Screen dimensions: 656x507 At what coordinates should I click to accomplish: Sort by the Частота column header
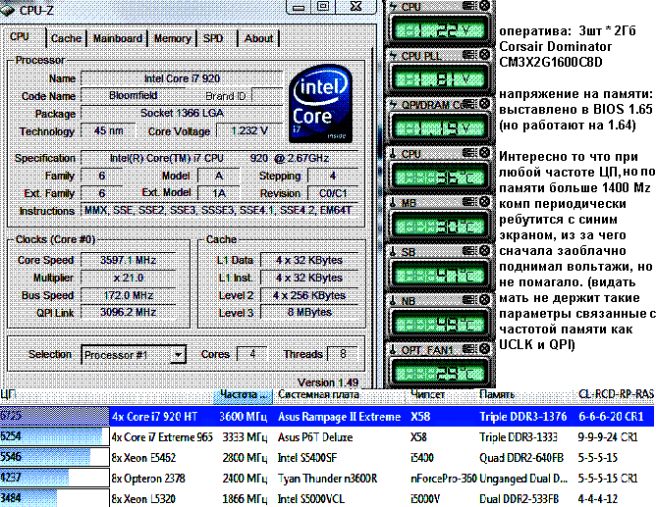(244, 394)
